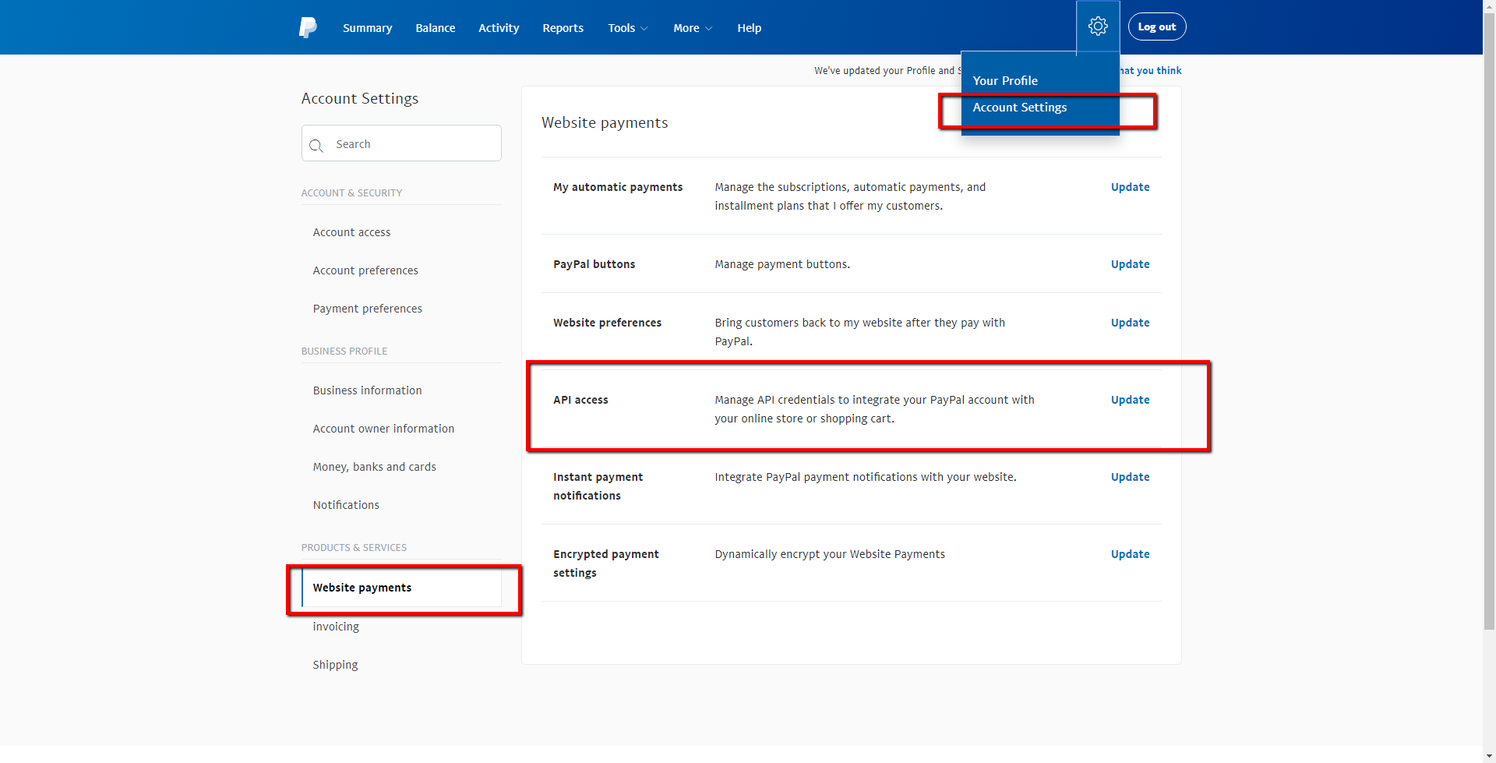
Task: Open Account access settings
Action: tap(351, 232)
